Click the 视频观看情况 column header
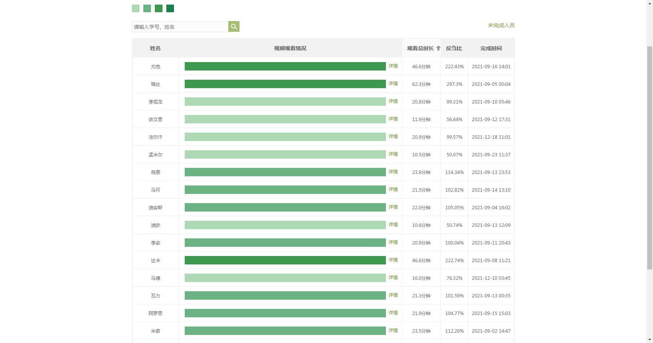Screen dimensions: 653x343 [x=290, y=48]
